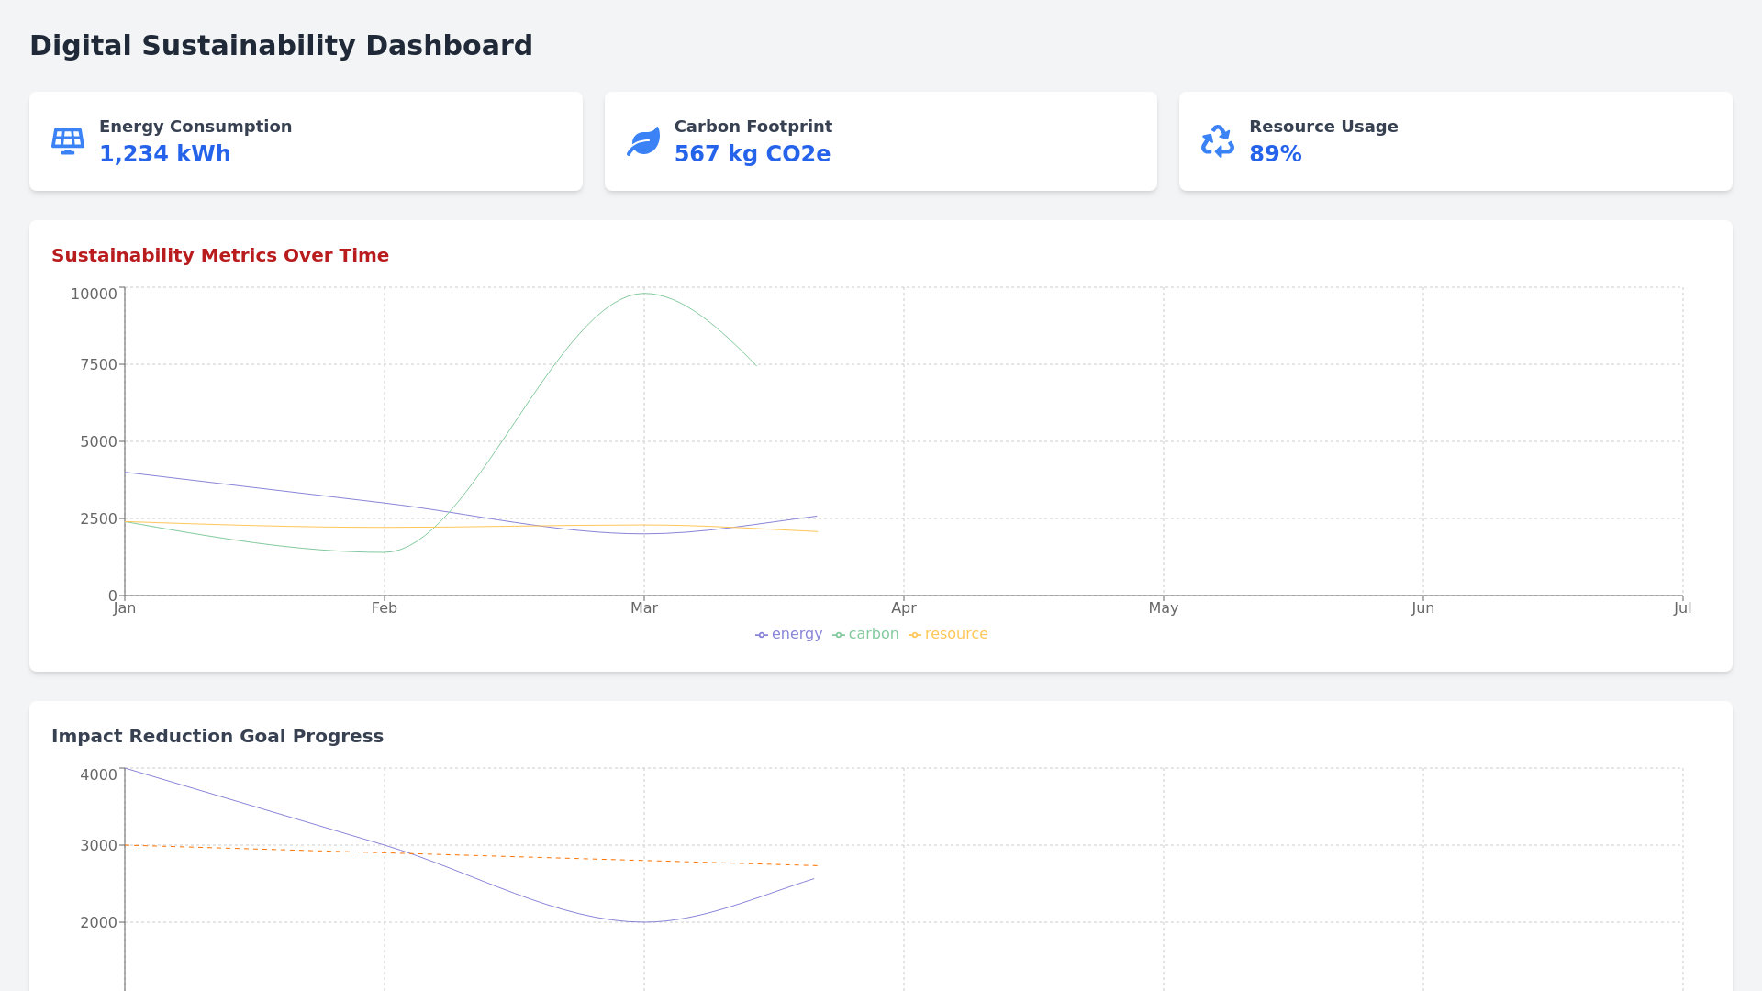Click the Energy Consumption card label
The width and height of the screenshot is (1762, 991).
point(195,127)
